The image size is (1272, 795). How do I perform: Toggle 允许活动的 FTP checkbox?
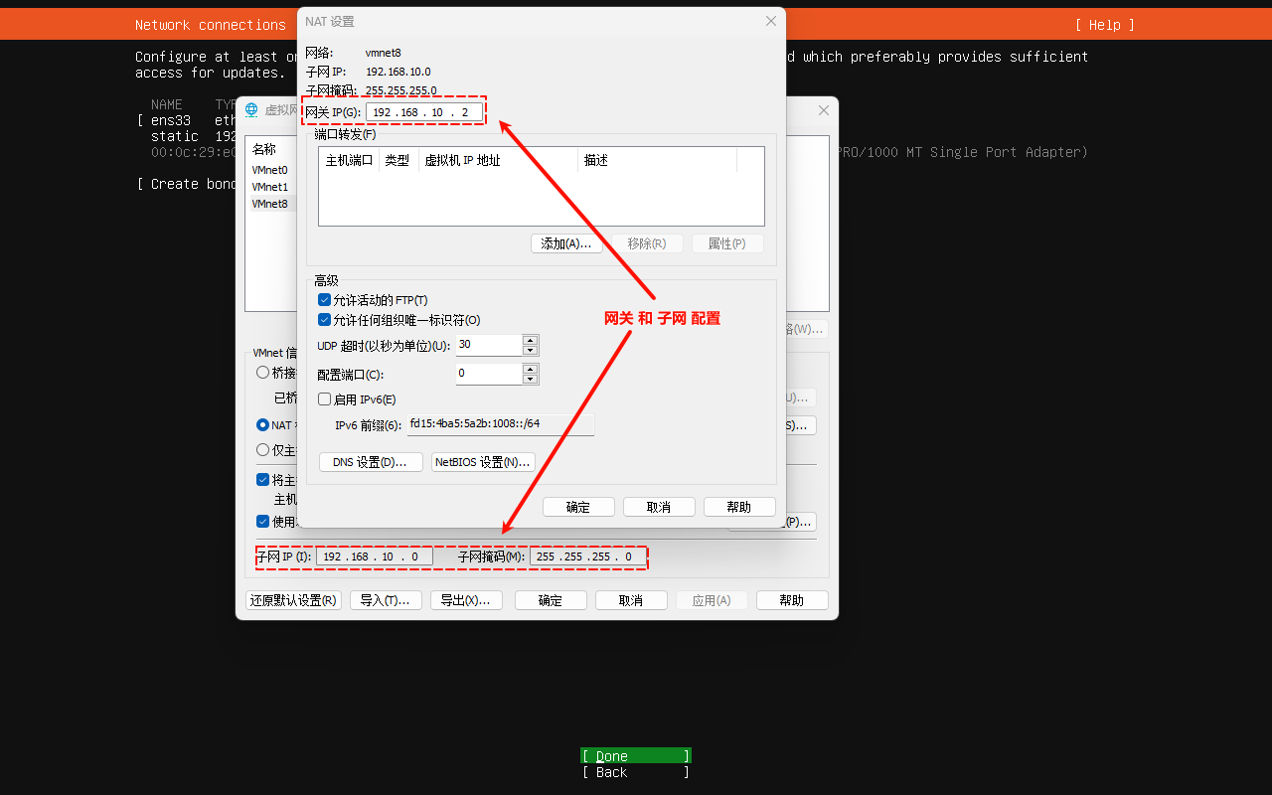[x=324, y=300]
